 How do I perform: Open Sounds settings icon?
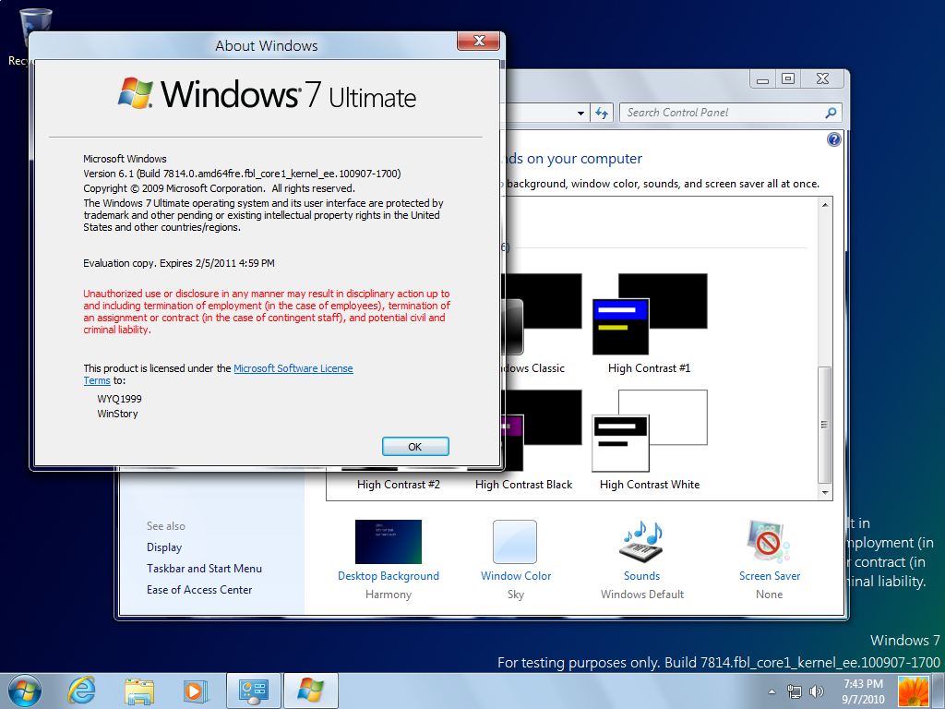pos(642,542)
